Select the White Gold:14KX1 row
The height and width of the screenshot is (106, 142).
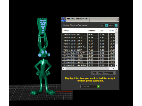coord(89,62)
